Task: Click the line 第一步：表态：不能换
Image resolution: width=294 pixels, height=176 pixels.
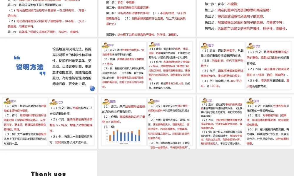Action: [222, 4]
